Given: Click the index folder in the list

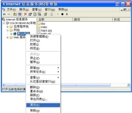Looking at the screenshot, I should click(44, 27).
